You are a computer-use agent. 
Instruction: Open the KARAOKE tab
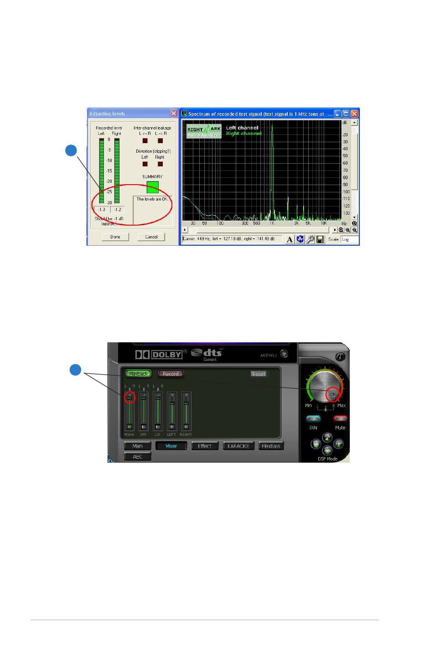(238, 446)
